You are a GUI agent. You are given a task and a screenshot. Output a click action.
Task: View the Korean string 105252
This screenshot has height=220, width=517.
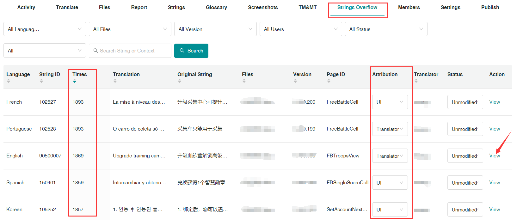[495, 209]
